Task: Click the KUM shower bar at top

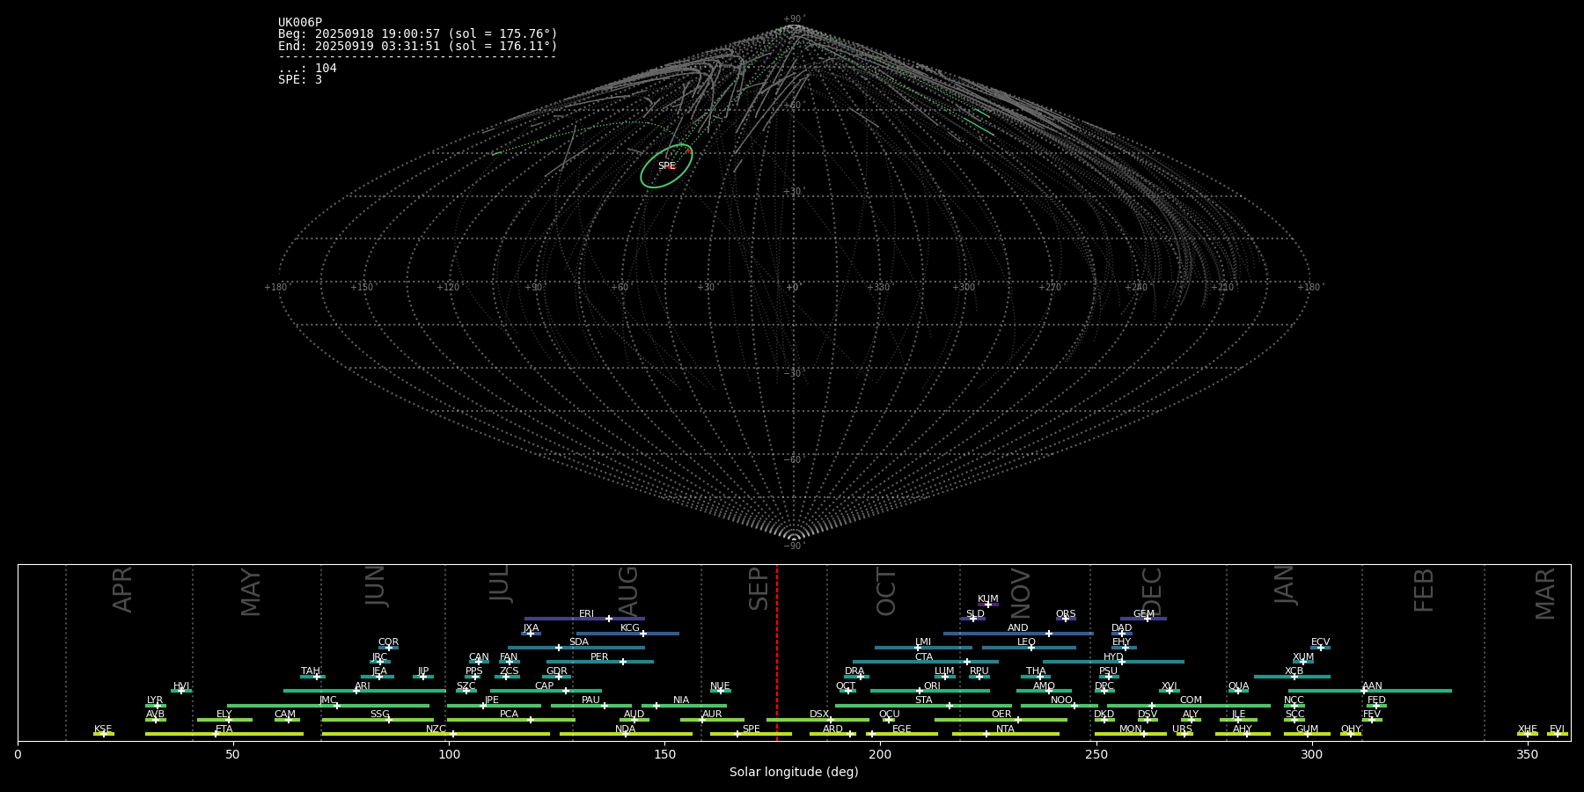Action: (987, 605)
